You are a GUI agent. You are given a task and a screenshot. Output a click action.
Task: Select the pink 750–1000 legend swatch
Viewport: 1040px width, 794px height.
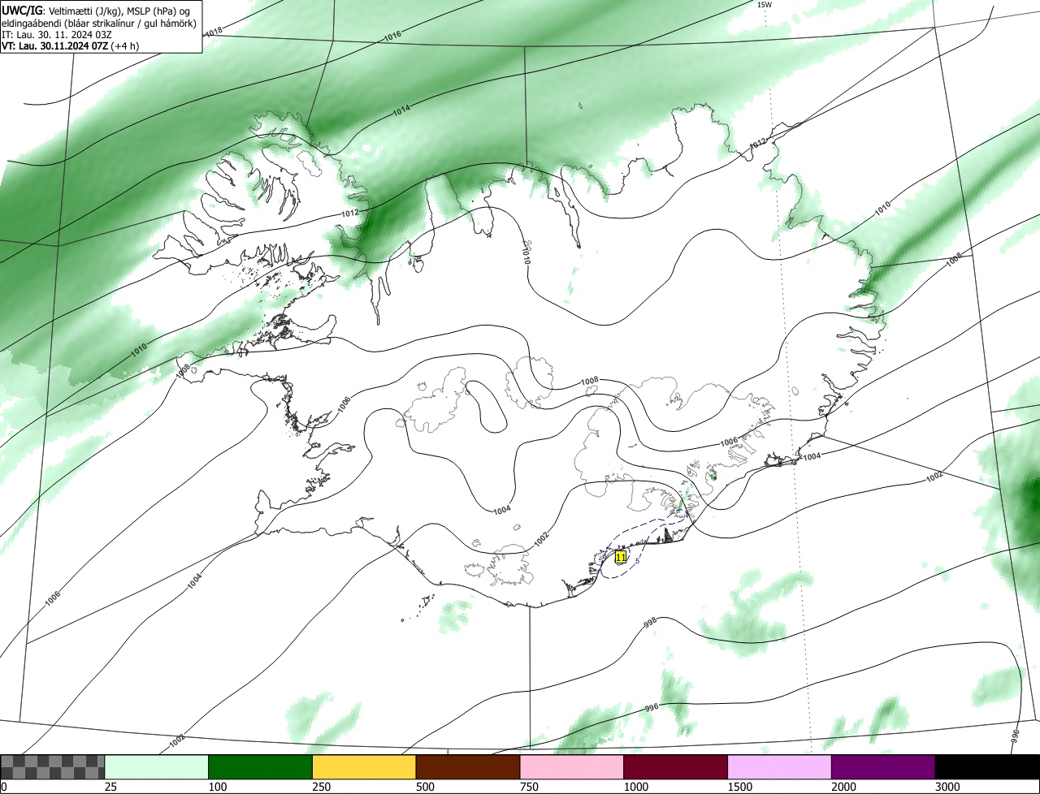572,767
